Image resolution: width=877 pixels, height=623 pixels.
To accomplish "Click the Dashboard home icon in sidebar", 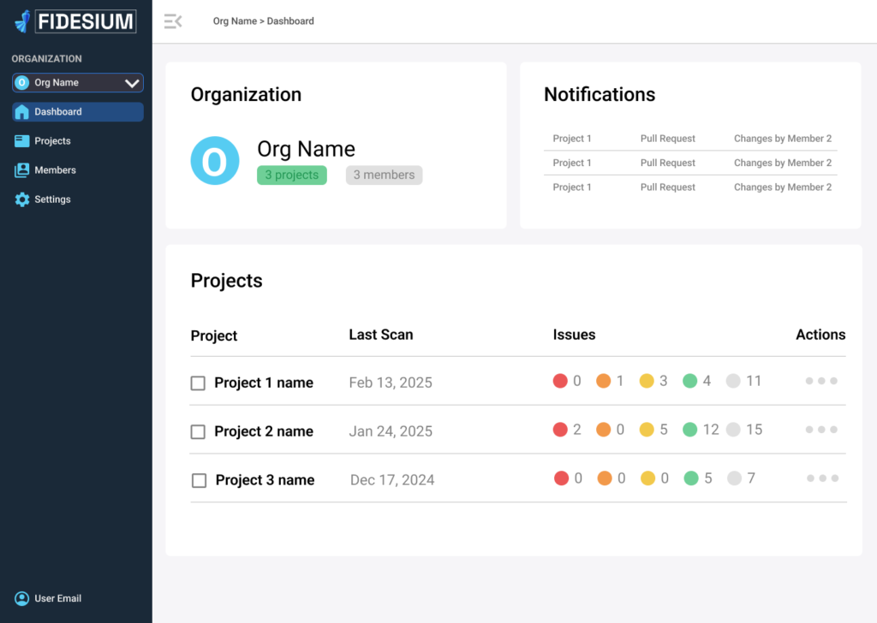I will (21, 112).
